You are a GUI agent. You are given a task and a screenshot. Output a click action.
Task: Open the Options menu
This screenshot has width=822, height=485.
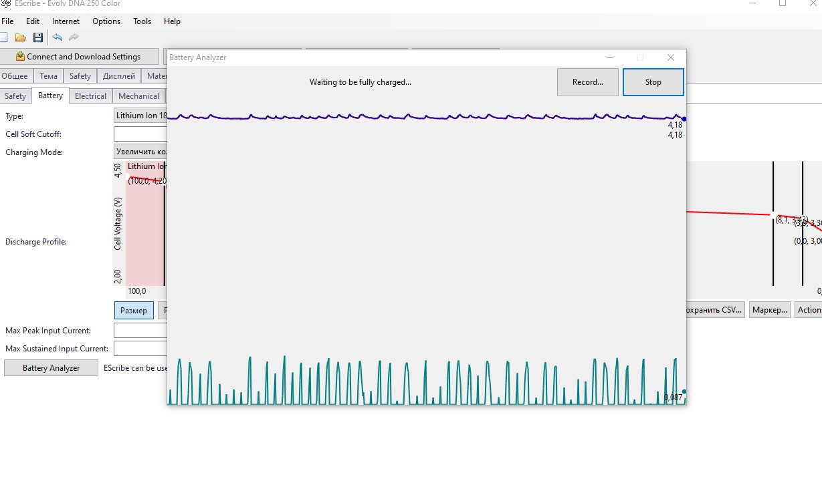[x=106, y=21]
